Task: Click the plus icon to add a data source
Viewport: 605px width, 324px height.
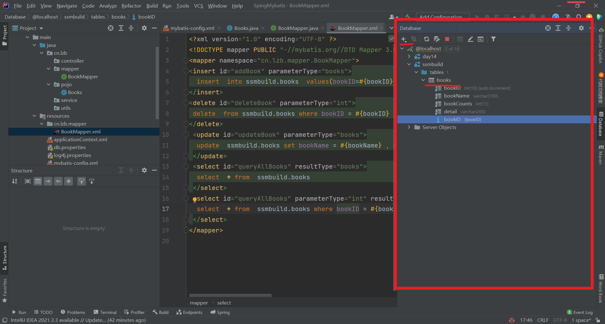Action: coord(404,39)
